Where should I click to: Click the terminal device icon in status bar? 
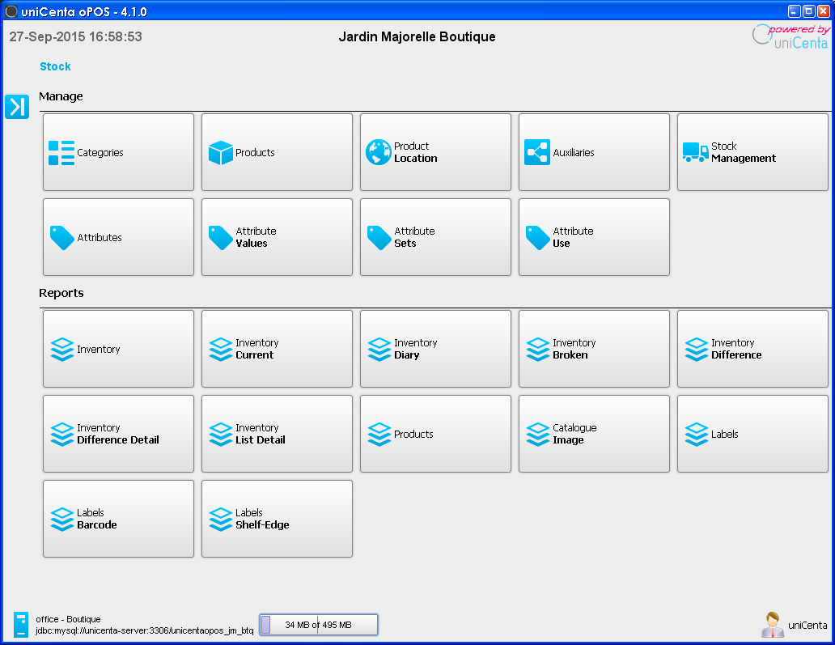[21, 624]
